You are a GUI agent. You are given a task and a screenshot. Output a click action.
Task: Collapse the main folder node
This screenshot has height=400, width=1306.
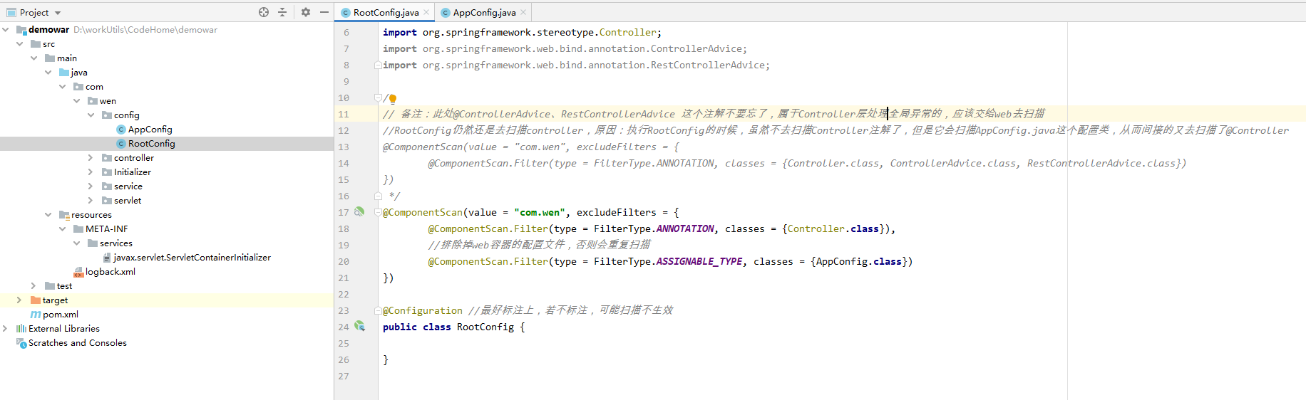coord(34,58)
